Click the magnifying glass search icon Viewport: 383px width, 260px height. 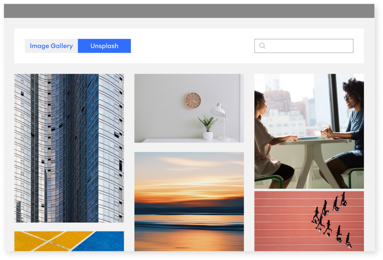click(x=262, y=46)
